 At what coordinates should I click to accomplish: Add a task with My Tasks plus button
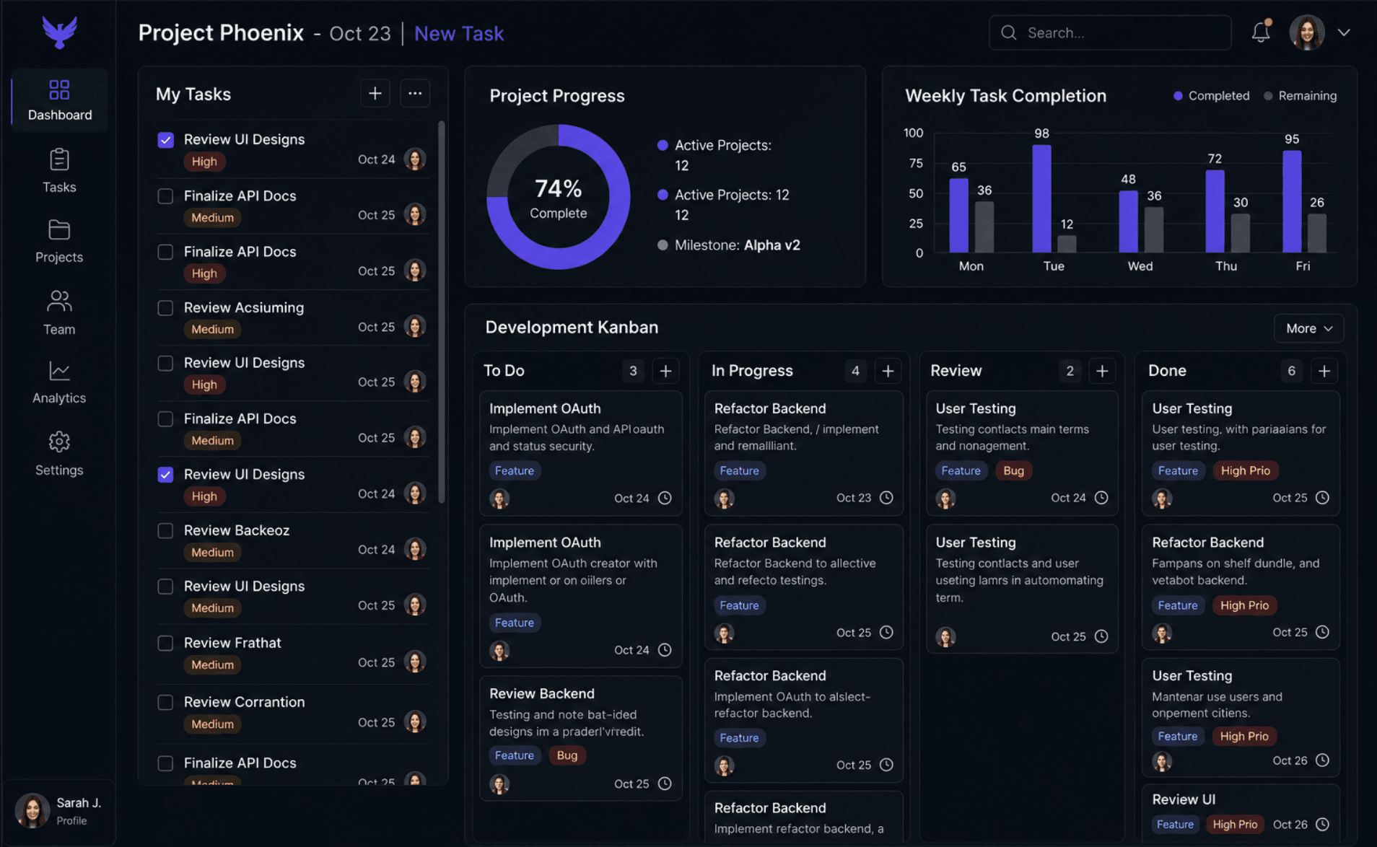pos(375,93)
